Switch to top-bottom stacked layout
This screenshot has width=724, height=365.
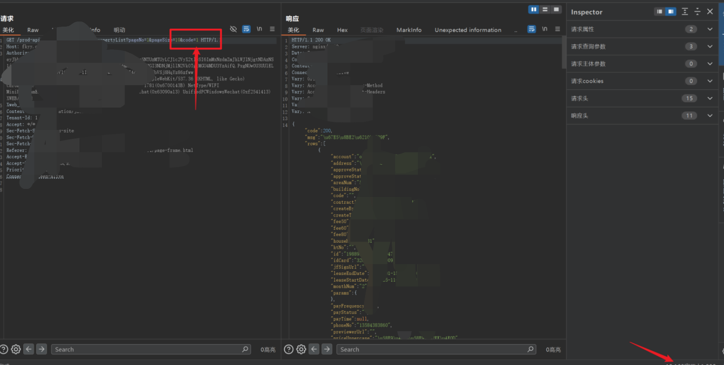tap(545, 10)
